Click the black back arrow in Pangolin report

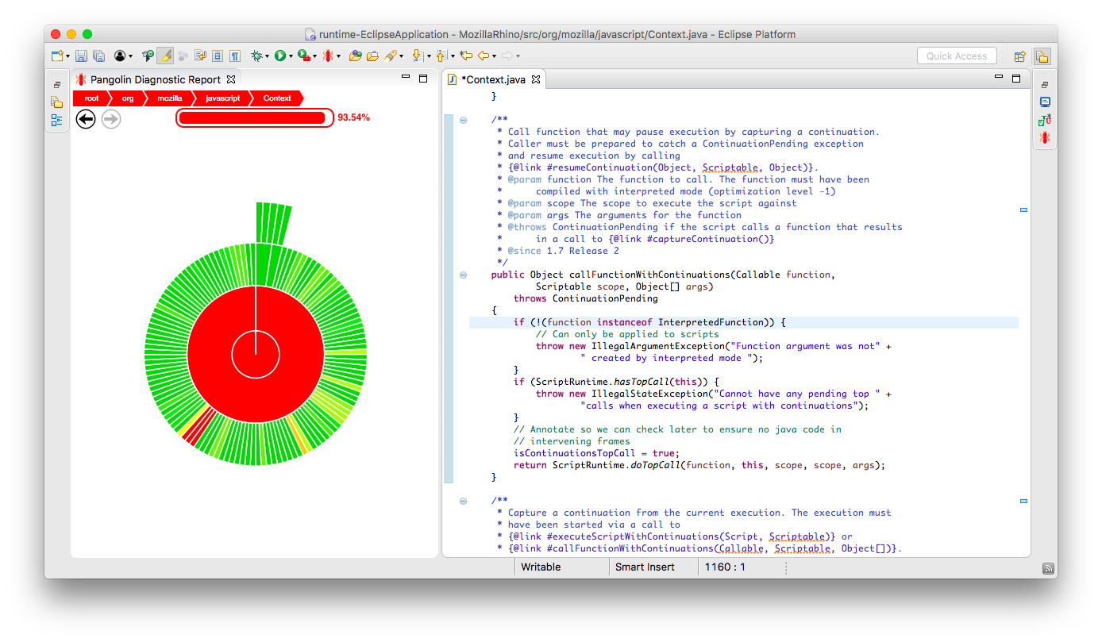(86, 119)
